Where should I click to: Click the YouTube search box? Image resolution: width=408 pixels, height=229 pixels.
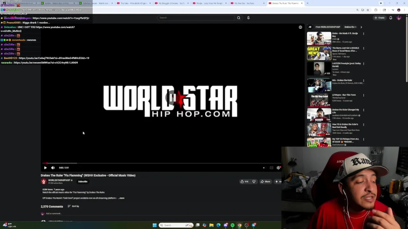(x=196, y=18)
